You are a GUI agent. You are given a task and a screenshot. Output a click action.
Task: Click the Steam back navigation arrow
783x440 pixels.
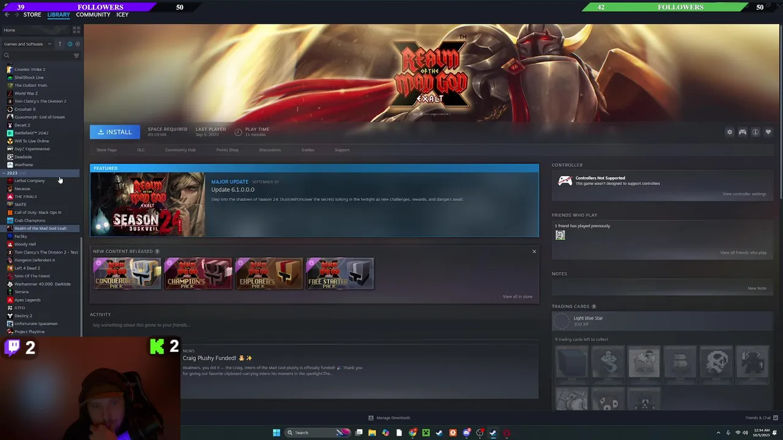7,15
